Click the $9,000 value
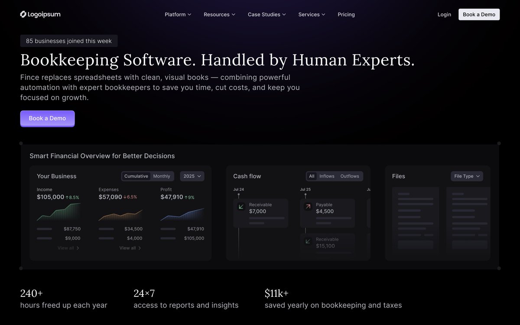This screenshot has height=325, width=520. pos(73,238)
